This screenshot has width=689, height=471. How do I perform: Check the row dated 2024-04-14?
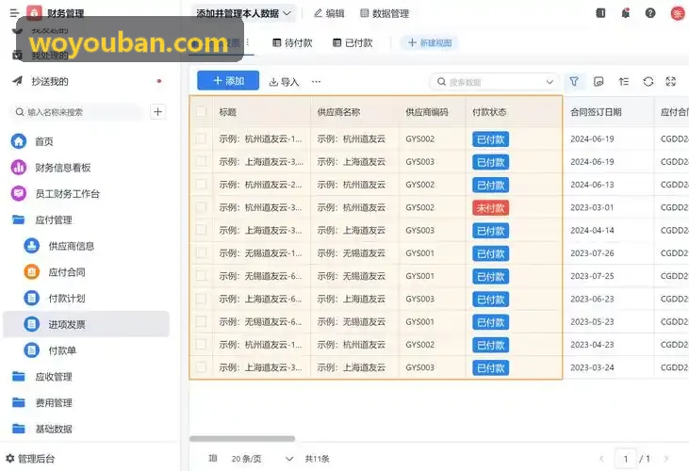tap(201, 230)
